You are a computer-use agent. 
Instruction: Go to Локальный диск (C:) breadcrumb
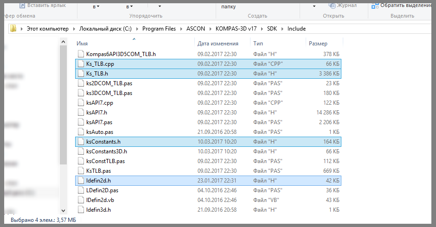coord(105,29)
